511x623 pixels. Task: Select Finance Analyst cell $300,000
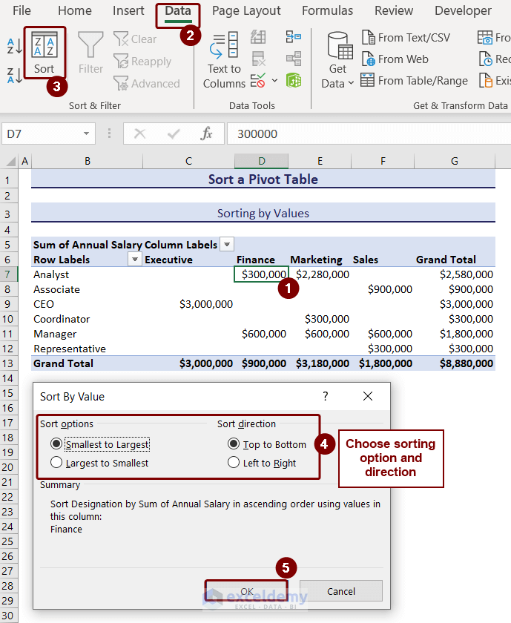click(x=262, y=274)
